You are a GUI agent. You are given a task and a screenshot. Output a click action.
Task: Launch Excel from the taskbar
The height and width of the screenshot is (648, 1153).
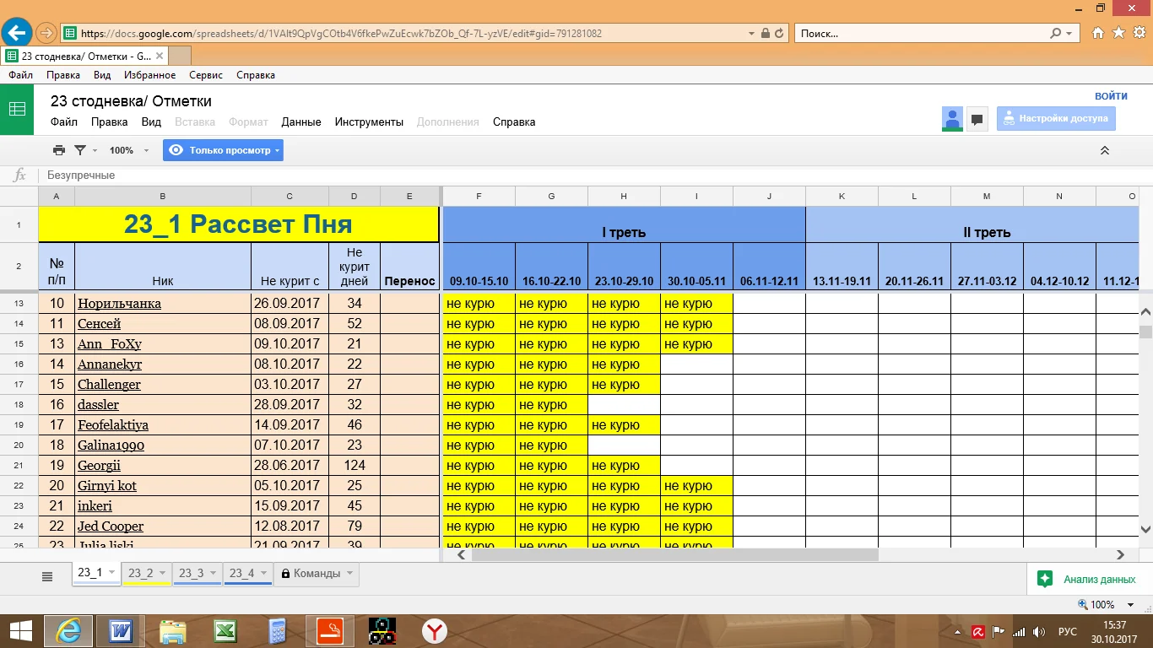click(225, 629)
